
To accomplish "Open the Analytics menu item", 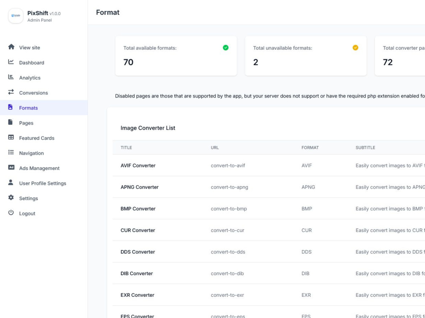I will (44, 78).
